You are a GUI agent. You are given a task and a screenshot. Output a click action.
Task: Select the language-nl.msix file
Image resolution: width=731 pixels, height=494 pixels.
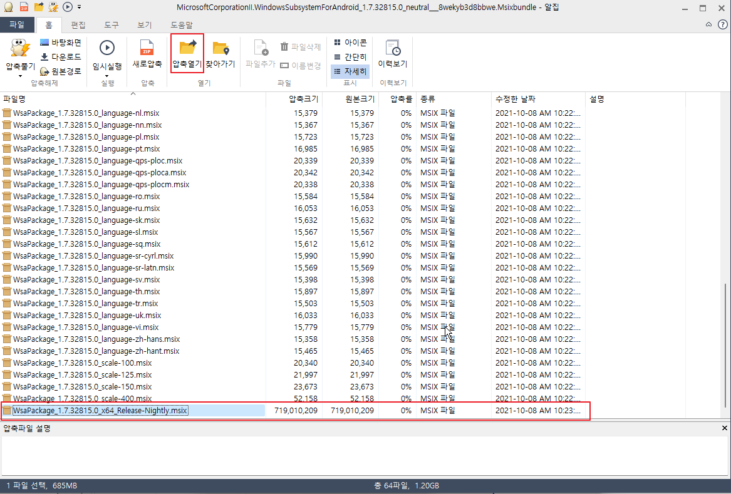coord(86,113)
